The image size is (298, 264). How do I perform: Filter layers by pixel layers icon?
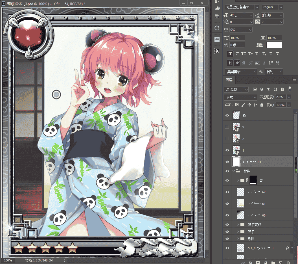point(255,89)
